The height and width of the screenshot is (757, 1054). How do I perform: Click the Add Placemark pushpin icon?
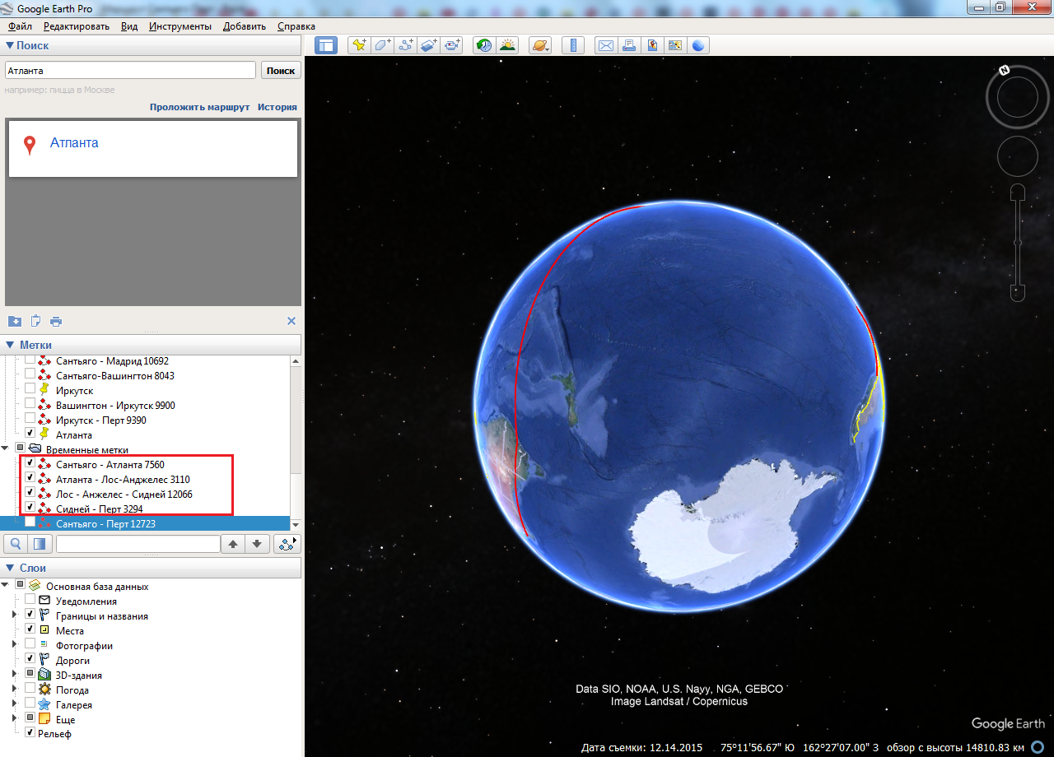[x=358, y=45]
